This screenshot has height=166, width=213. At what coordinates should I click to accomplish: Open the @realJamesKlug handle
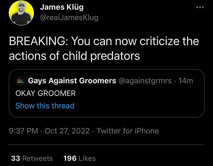(69, 18)
